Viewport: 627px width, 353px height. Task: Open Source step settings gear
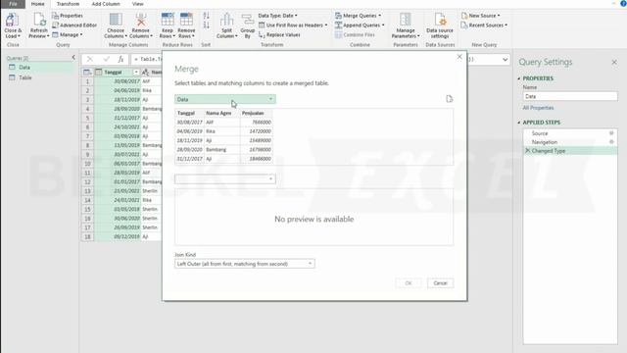[x=611, y=133]
